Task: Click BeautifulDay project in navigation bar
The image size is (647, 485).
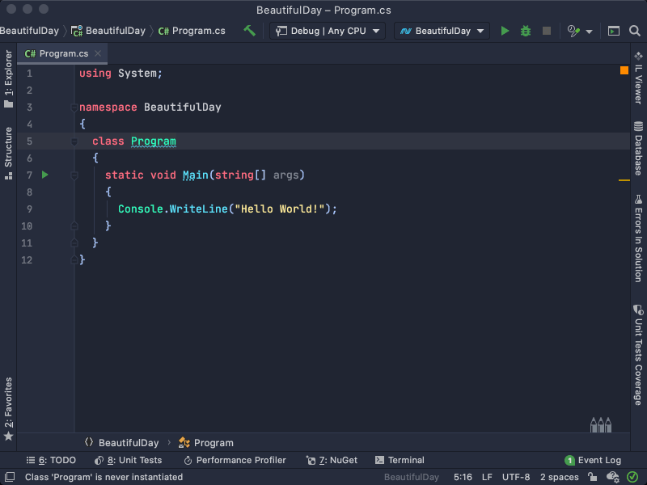Action: coord(108,31)
